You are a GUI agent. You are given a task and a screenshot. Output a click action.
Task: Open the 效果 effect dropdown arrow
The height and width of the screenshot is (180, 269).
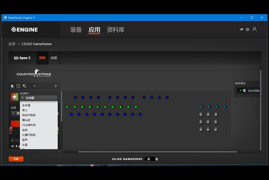point(13,114)
